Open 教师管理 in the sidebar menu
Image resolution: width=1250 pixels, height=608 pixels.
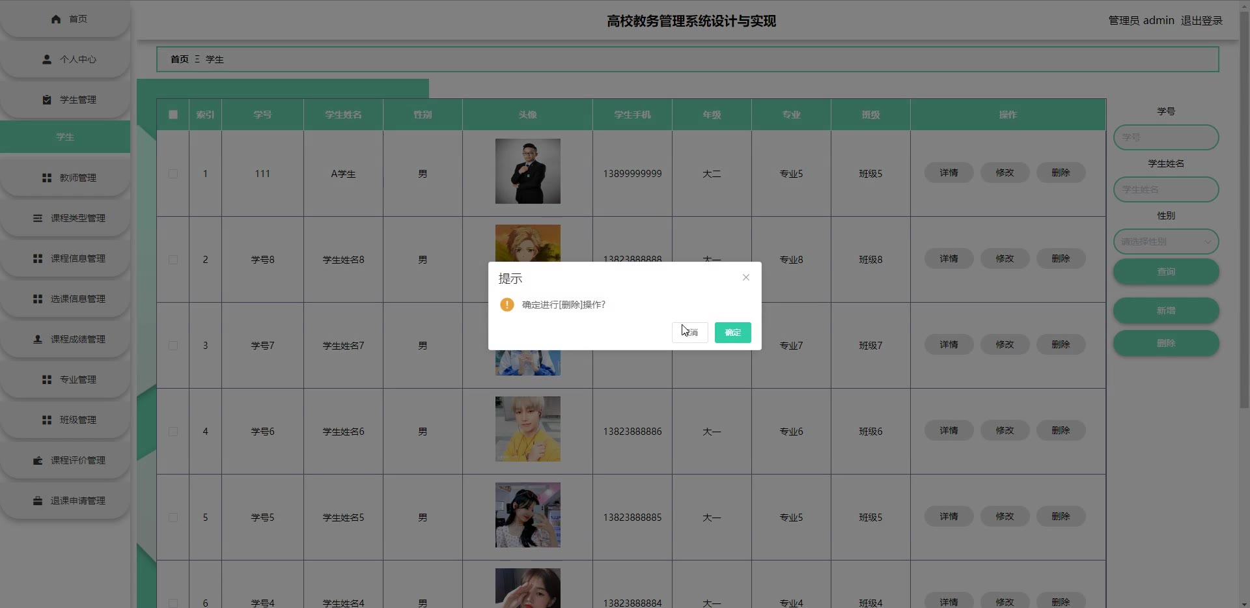pos(65,178)
